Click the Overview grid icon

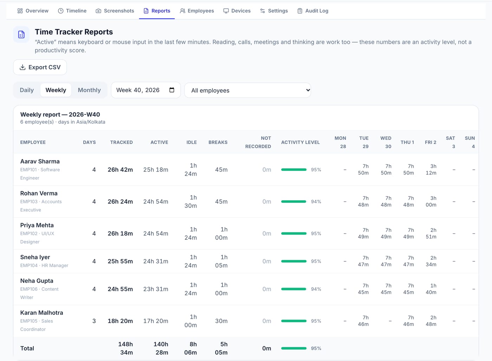[x=20, y=11]
